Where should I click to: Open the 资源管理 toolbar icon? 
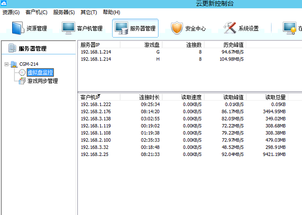pos(17,28)
